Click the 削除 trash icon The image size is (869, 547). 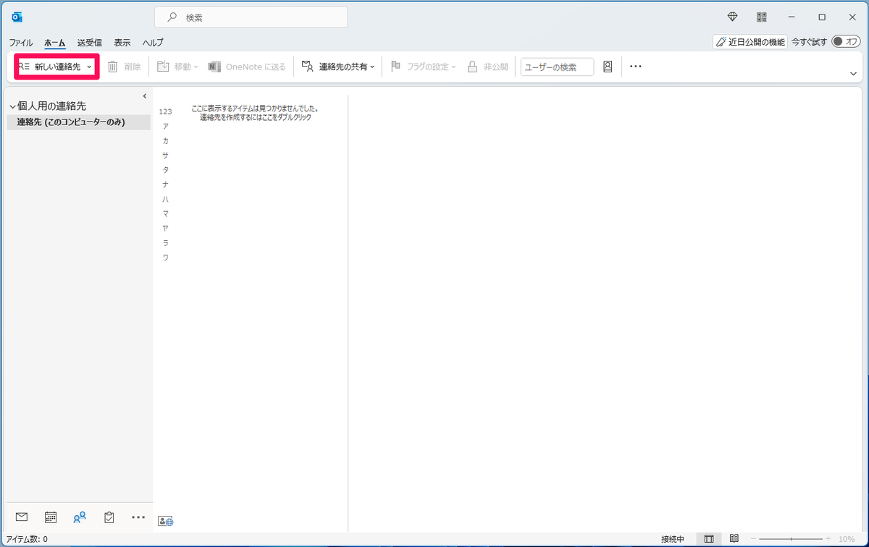(x=113, y=67)
